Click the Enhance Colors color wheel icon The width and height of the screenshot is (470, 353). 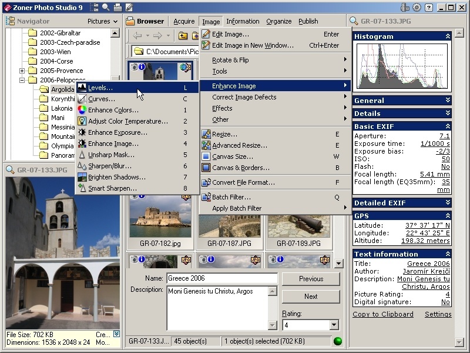pos(82,110)
